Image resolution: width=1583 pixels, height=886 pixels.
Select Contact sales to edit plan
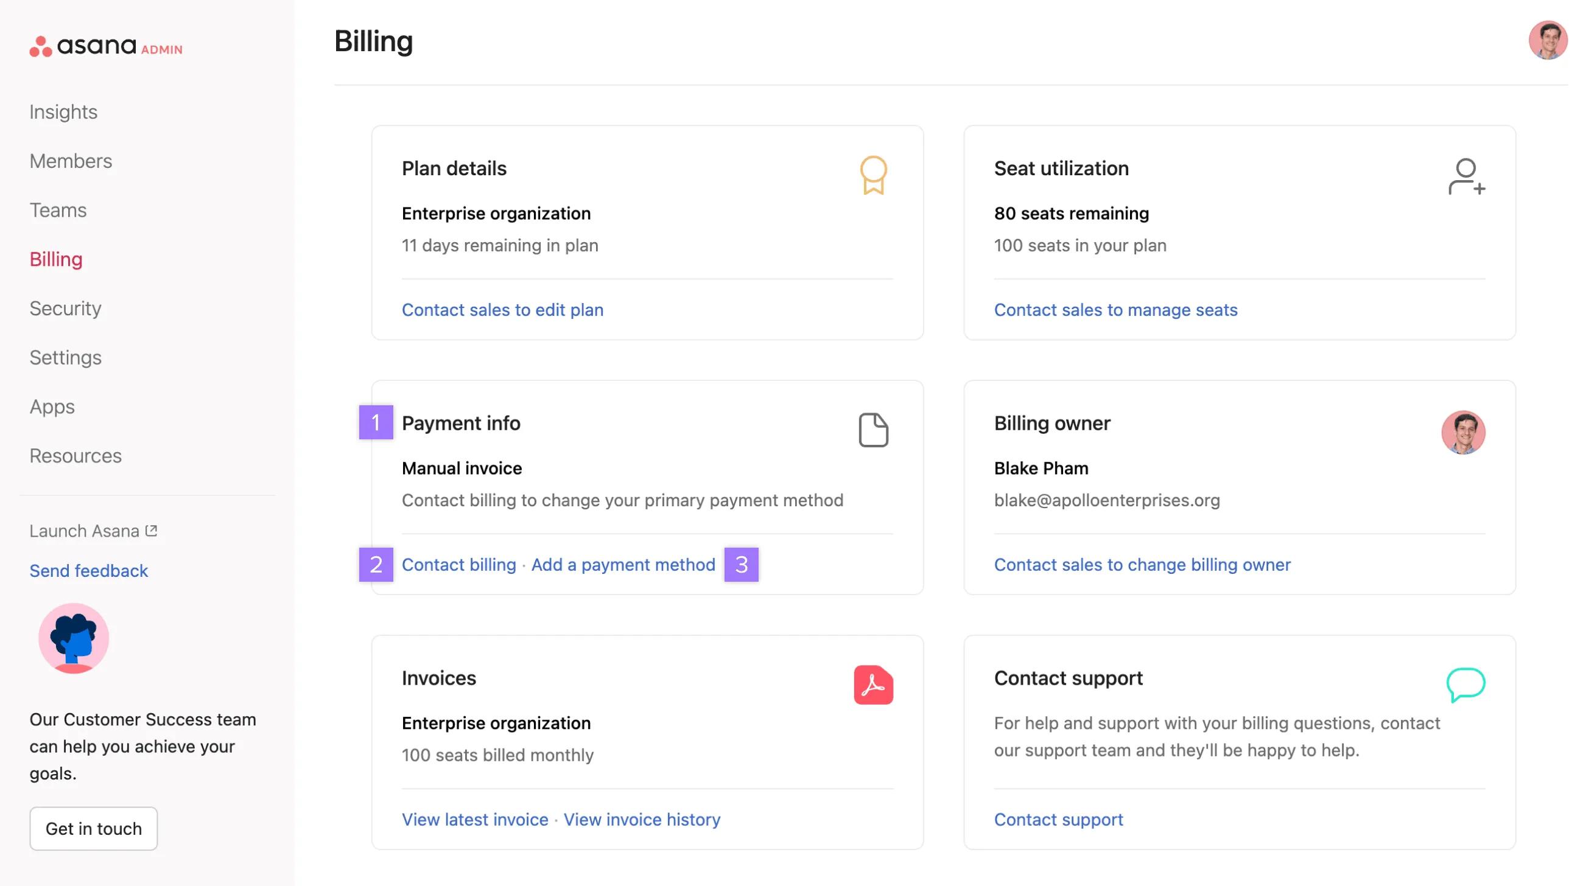502,310
